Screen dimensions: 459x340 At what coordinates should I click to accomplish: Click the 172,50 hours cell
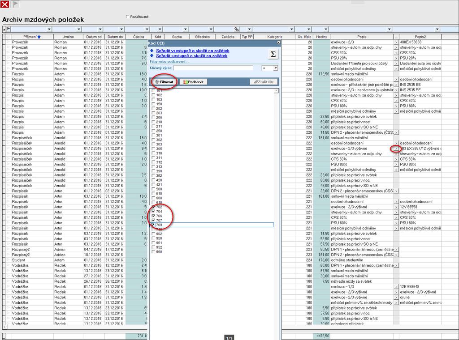click(x=321, y=74)
